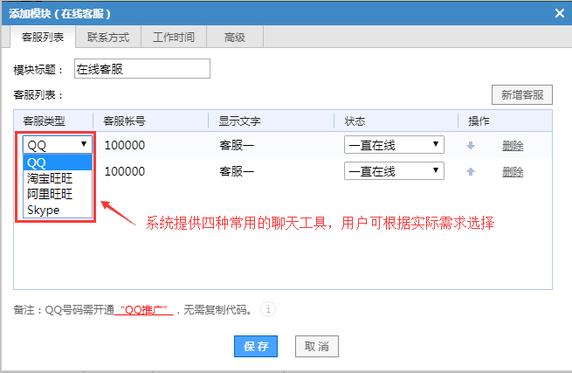Click the 客服类型 column header
The image size is (572, 373).
coord(44,121)
